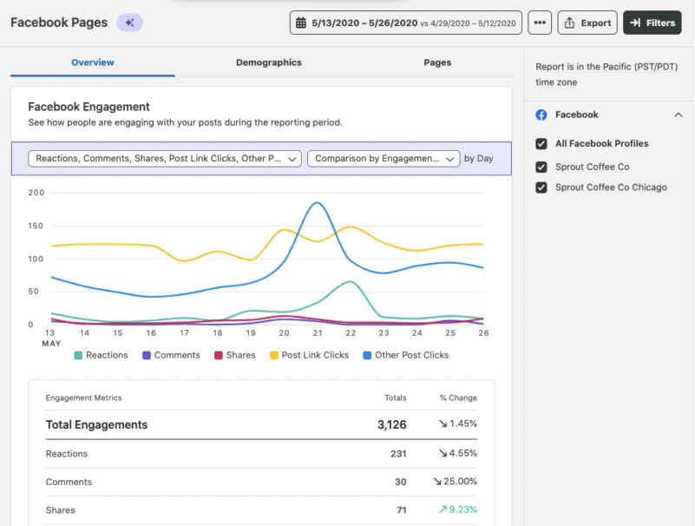Click the Export button

[x=587, y=23]
